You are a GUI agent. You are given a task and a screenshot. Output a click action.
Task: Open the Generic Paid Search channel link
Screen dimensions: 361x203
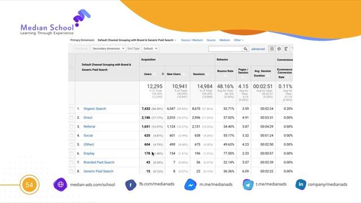point(98,171)
